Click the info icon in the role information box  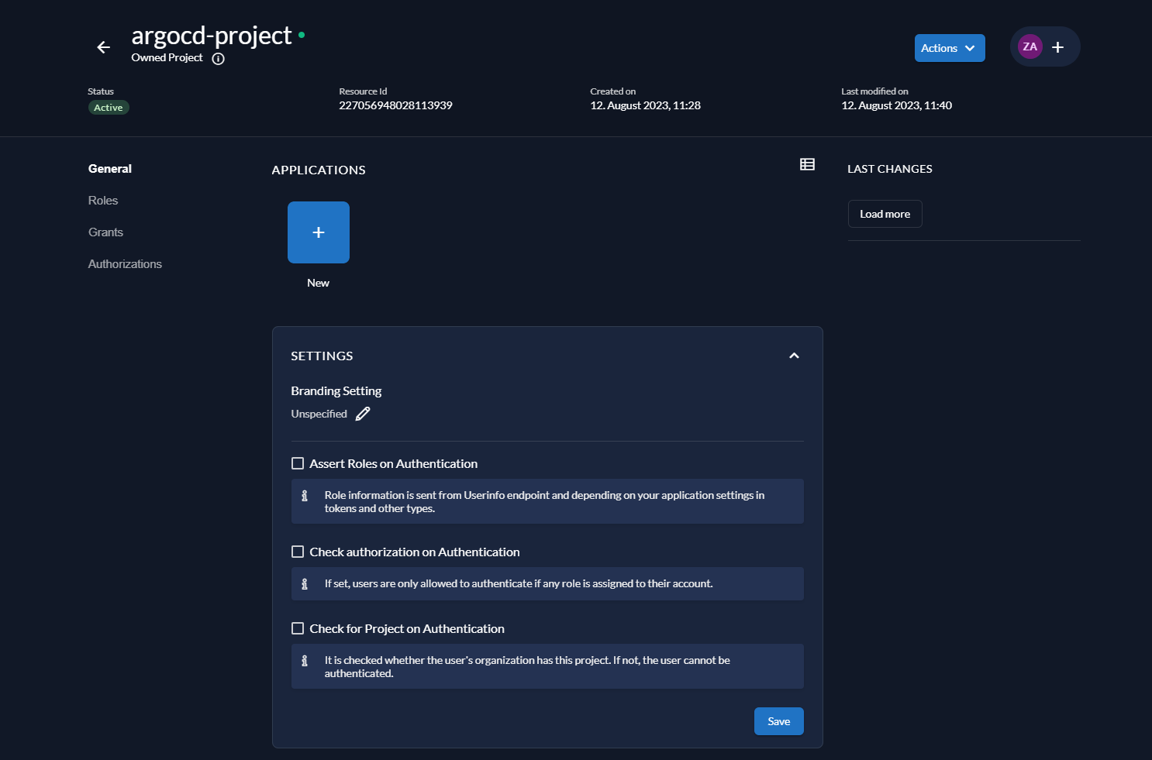(305, 495)
